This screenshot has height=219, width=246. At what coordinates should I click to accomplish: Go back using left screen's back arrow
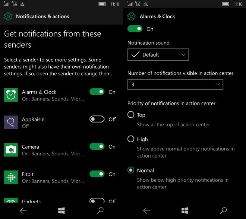pyautogui.click(x=23, y=211)
